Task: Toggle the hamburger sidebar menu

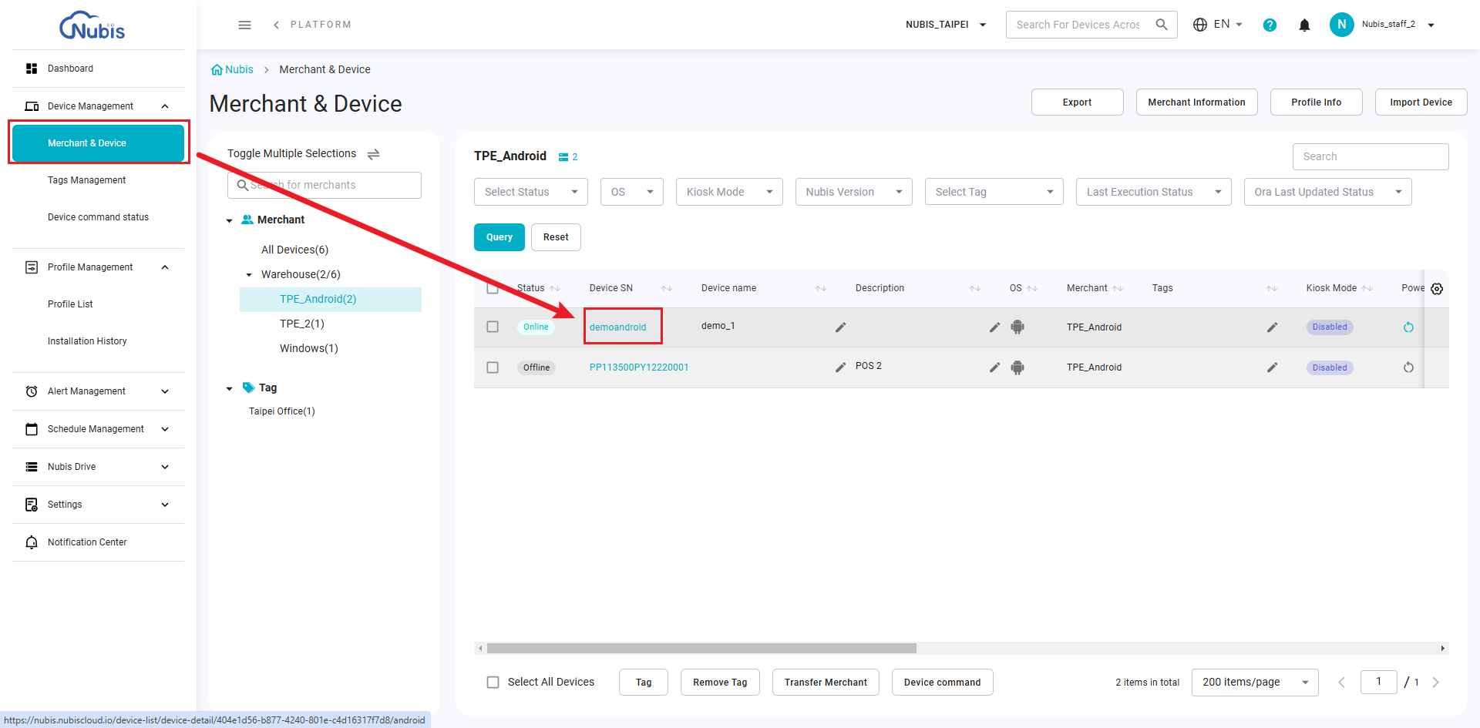Action: pyautogui.click(x=244, y=25)
